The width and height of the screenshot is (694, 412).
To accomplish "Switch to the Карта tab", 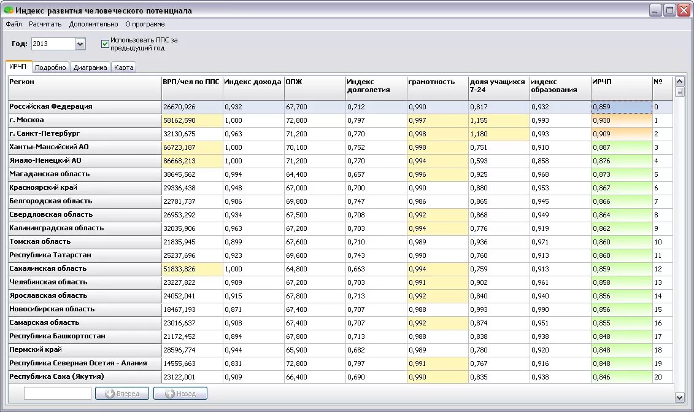I will point(123,68).
